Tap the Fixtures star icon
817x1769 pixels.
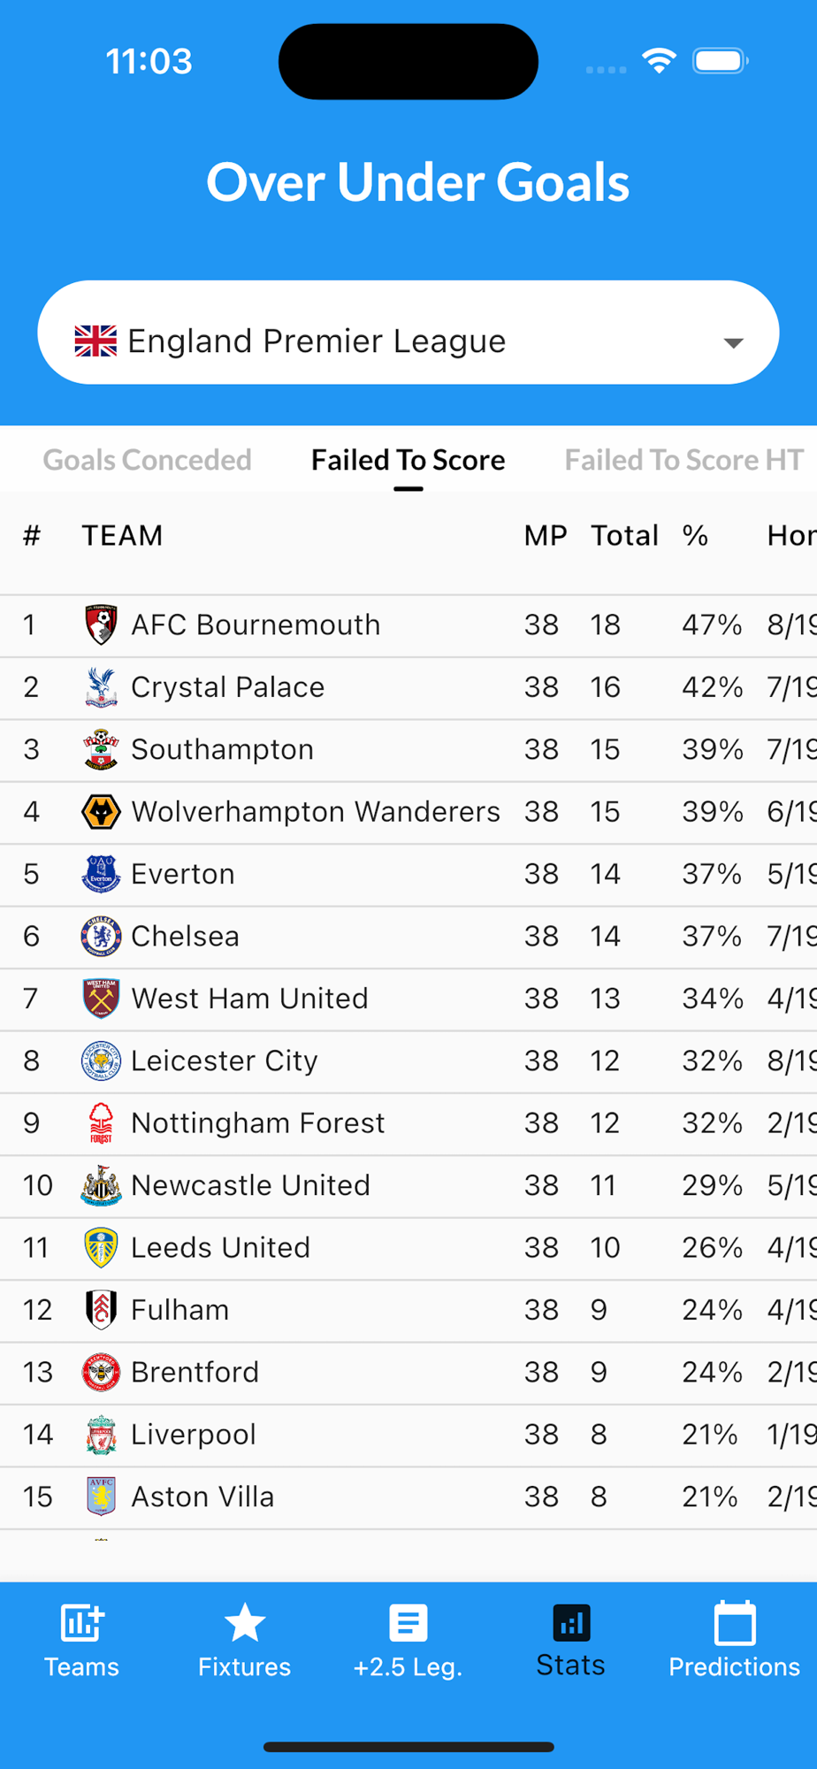[244, 1623]
